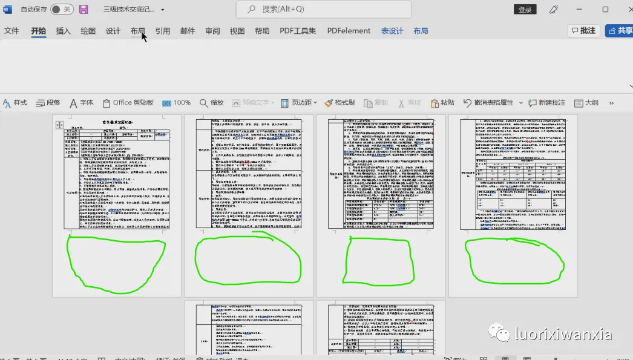The width and height of the screenshot is (633, 360).
Task: Select the second page in top row
Action: point(249,206)
